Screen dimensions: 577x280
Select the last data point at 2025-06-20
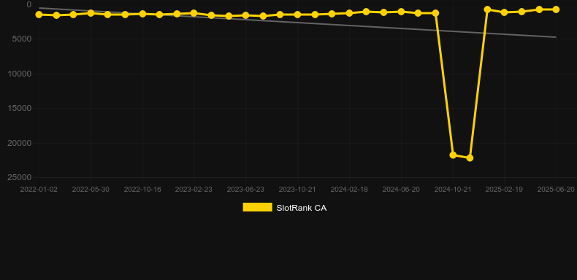point(556,9)
